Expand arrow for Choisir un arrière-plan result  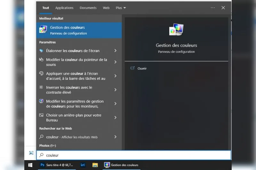click(116, 117)
